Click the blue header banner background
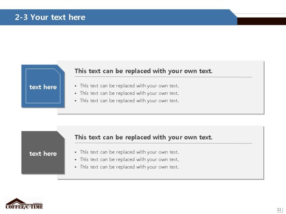The height and width of the screenshot is (214, 286). 155,17
